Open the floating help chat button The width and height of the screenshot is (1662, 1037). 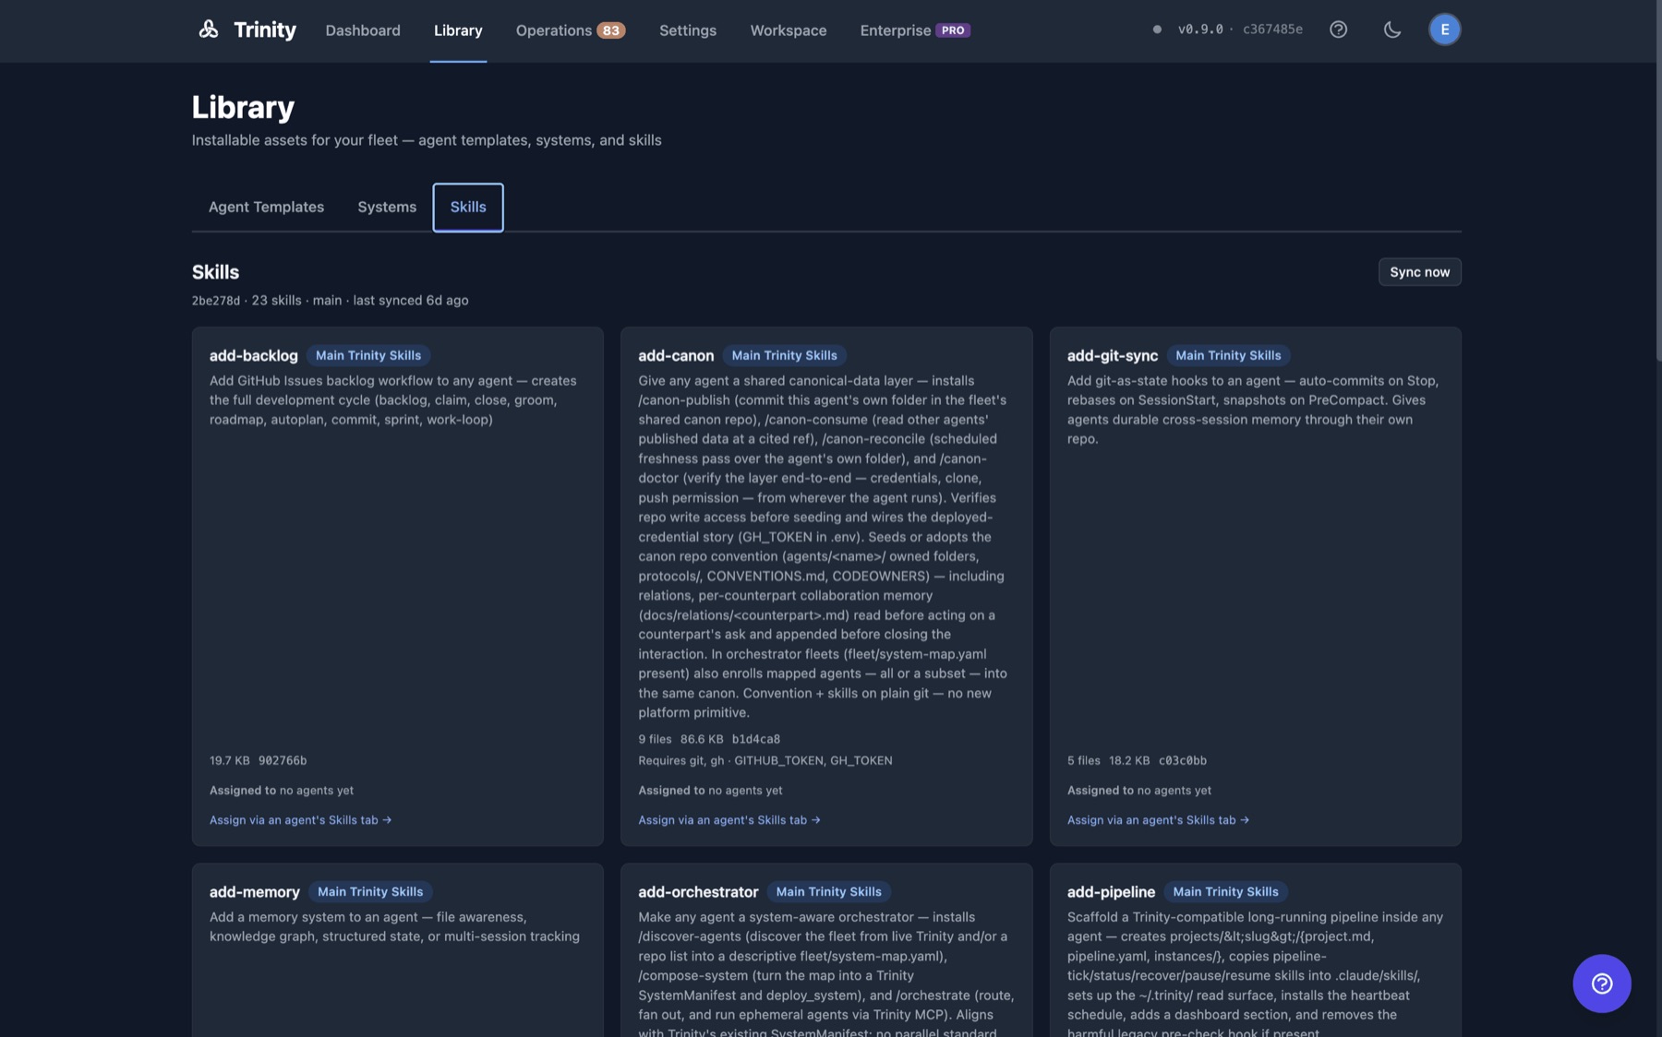[x=1601, y=983]
